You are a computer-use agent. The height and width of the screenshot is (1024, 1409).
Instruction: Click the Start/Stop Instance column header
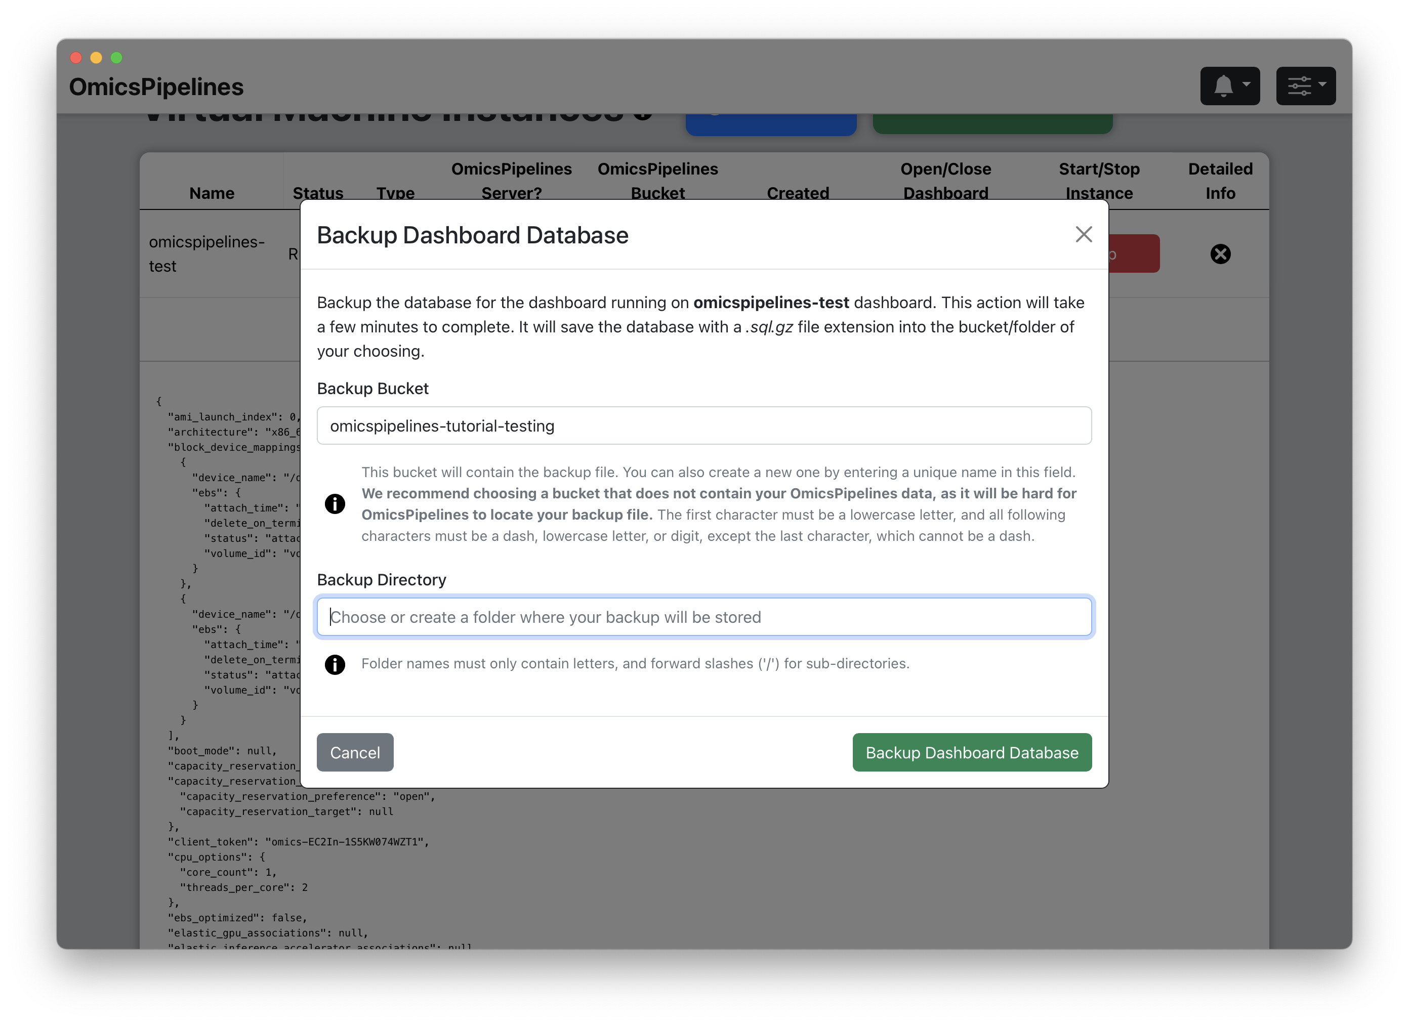pos(1099,181)
